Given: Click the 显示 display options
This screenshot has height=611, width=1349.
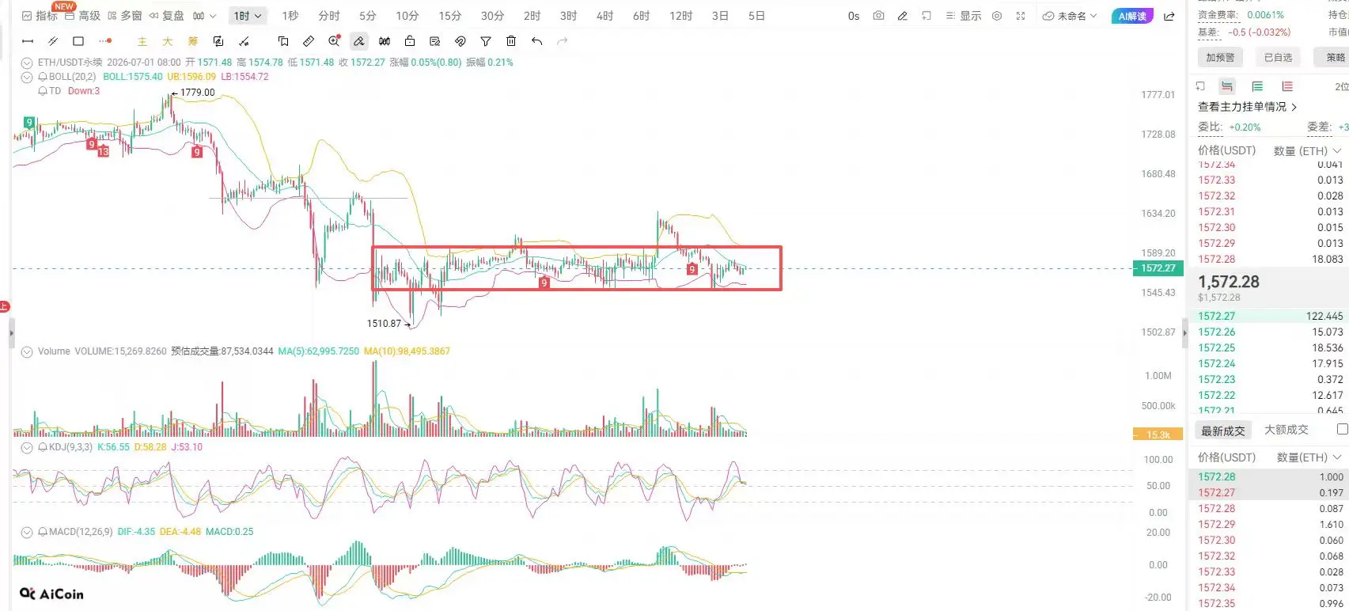Looking at the screenshot, I should [963, 16].
